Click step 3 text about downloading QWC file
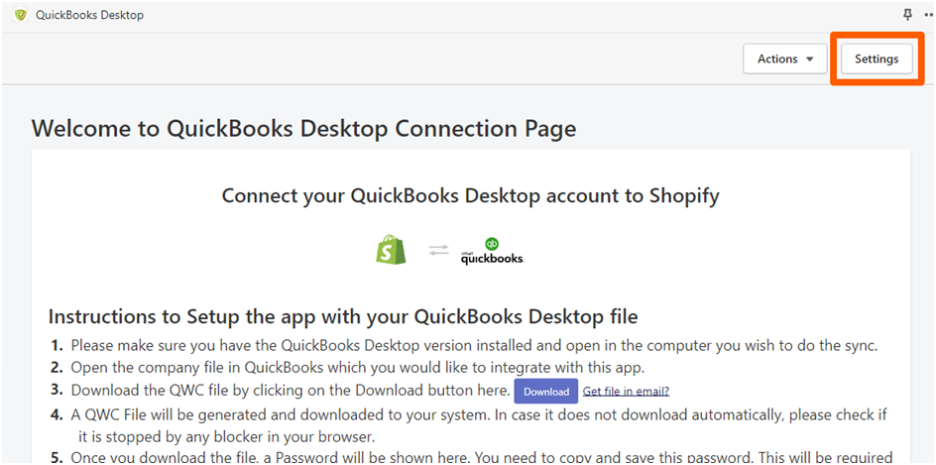This screenshot has width=936, height=465. pyautogui.click(x=291, y=391)
